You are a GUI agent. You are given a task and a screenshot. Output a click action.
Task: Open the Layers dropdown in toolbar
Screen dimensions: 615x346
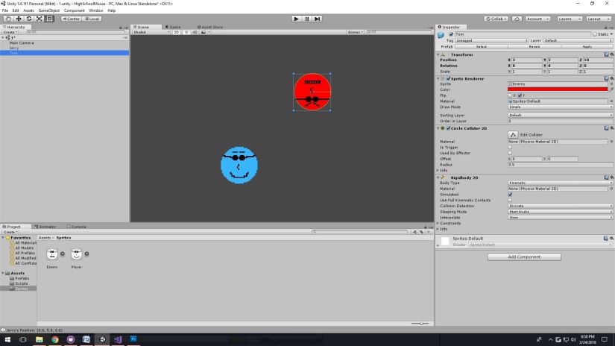click(570, 19)
